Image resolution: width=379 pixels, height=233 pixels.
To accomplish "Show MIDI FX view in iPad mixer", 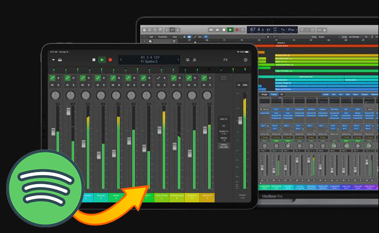I will coord(223,119).
